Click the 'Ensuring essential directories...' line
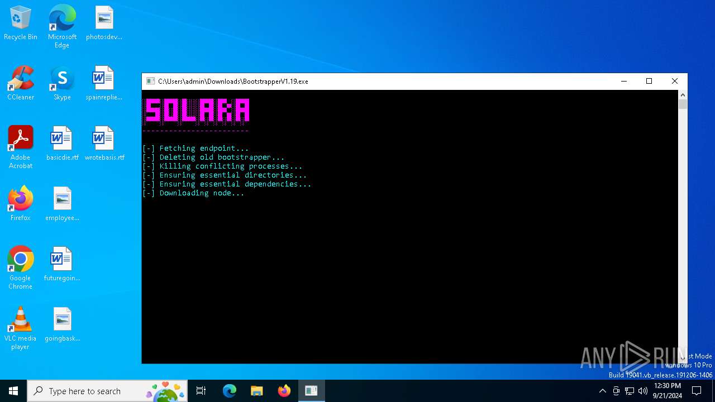 click(225, 175)
